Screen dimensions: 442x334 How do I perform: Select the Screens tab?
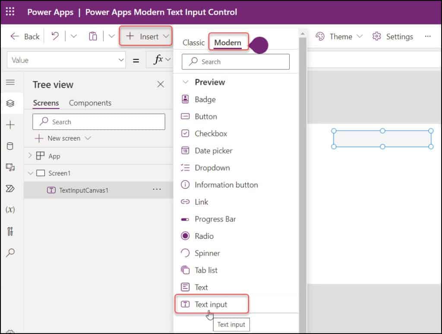pyautogui.click(x=46, y=103)
